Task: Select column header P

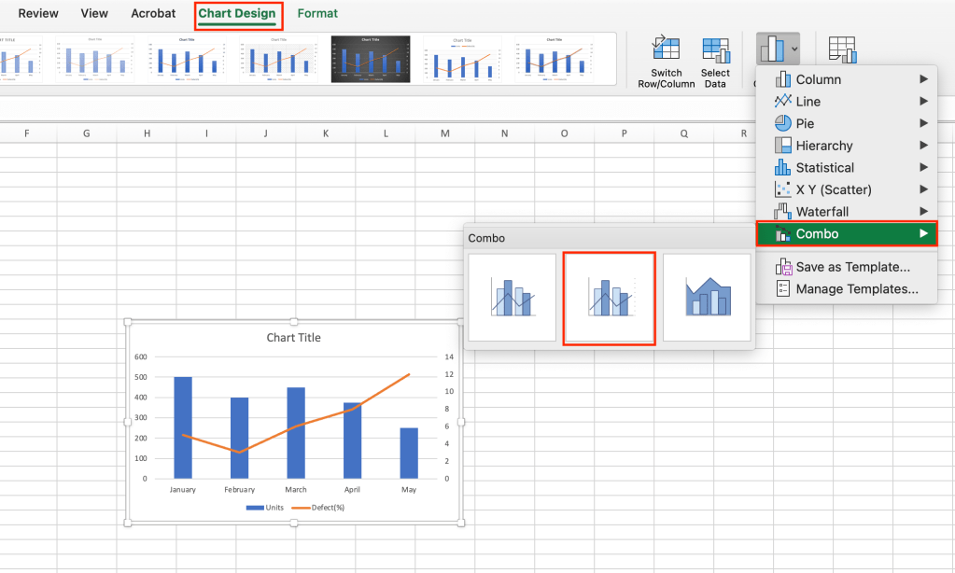Action: 625,133
